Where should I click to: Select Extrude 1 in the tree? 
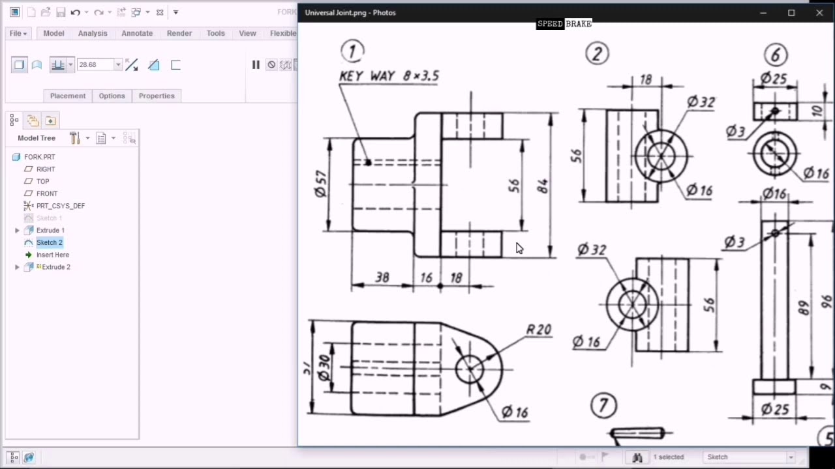[x=50, y=231]
